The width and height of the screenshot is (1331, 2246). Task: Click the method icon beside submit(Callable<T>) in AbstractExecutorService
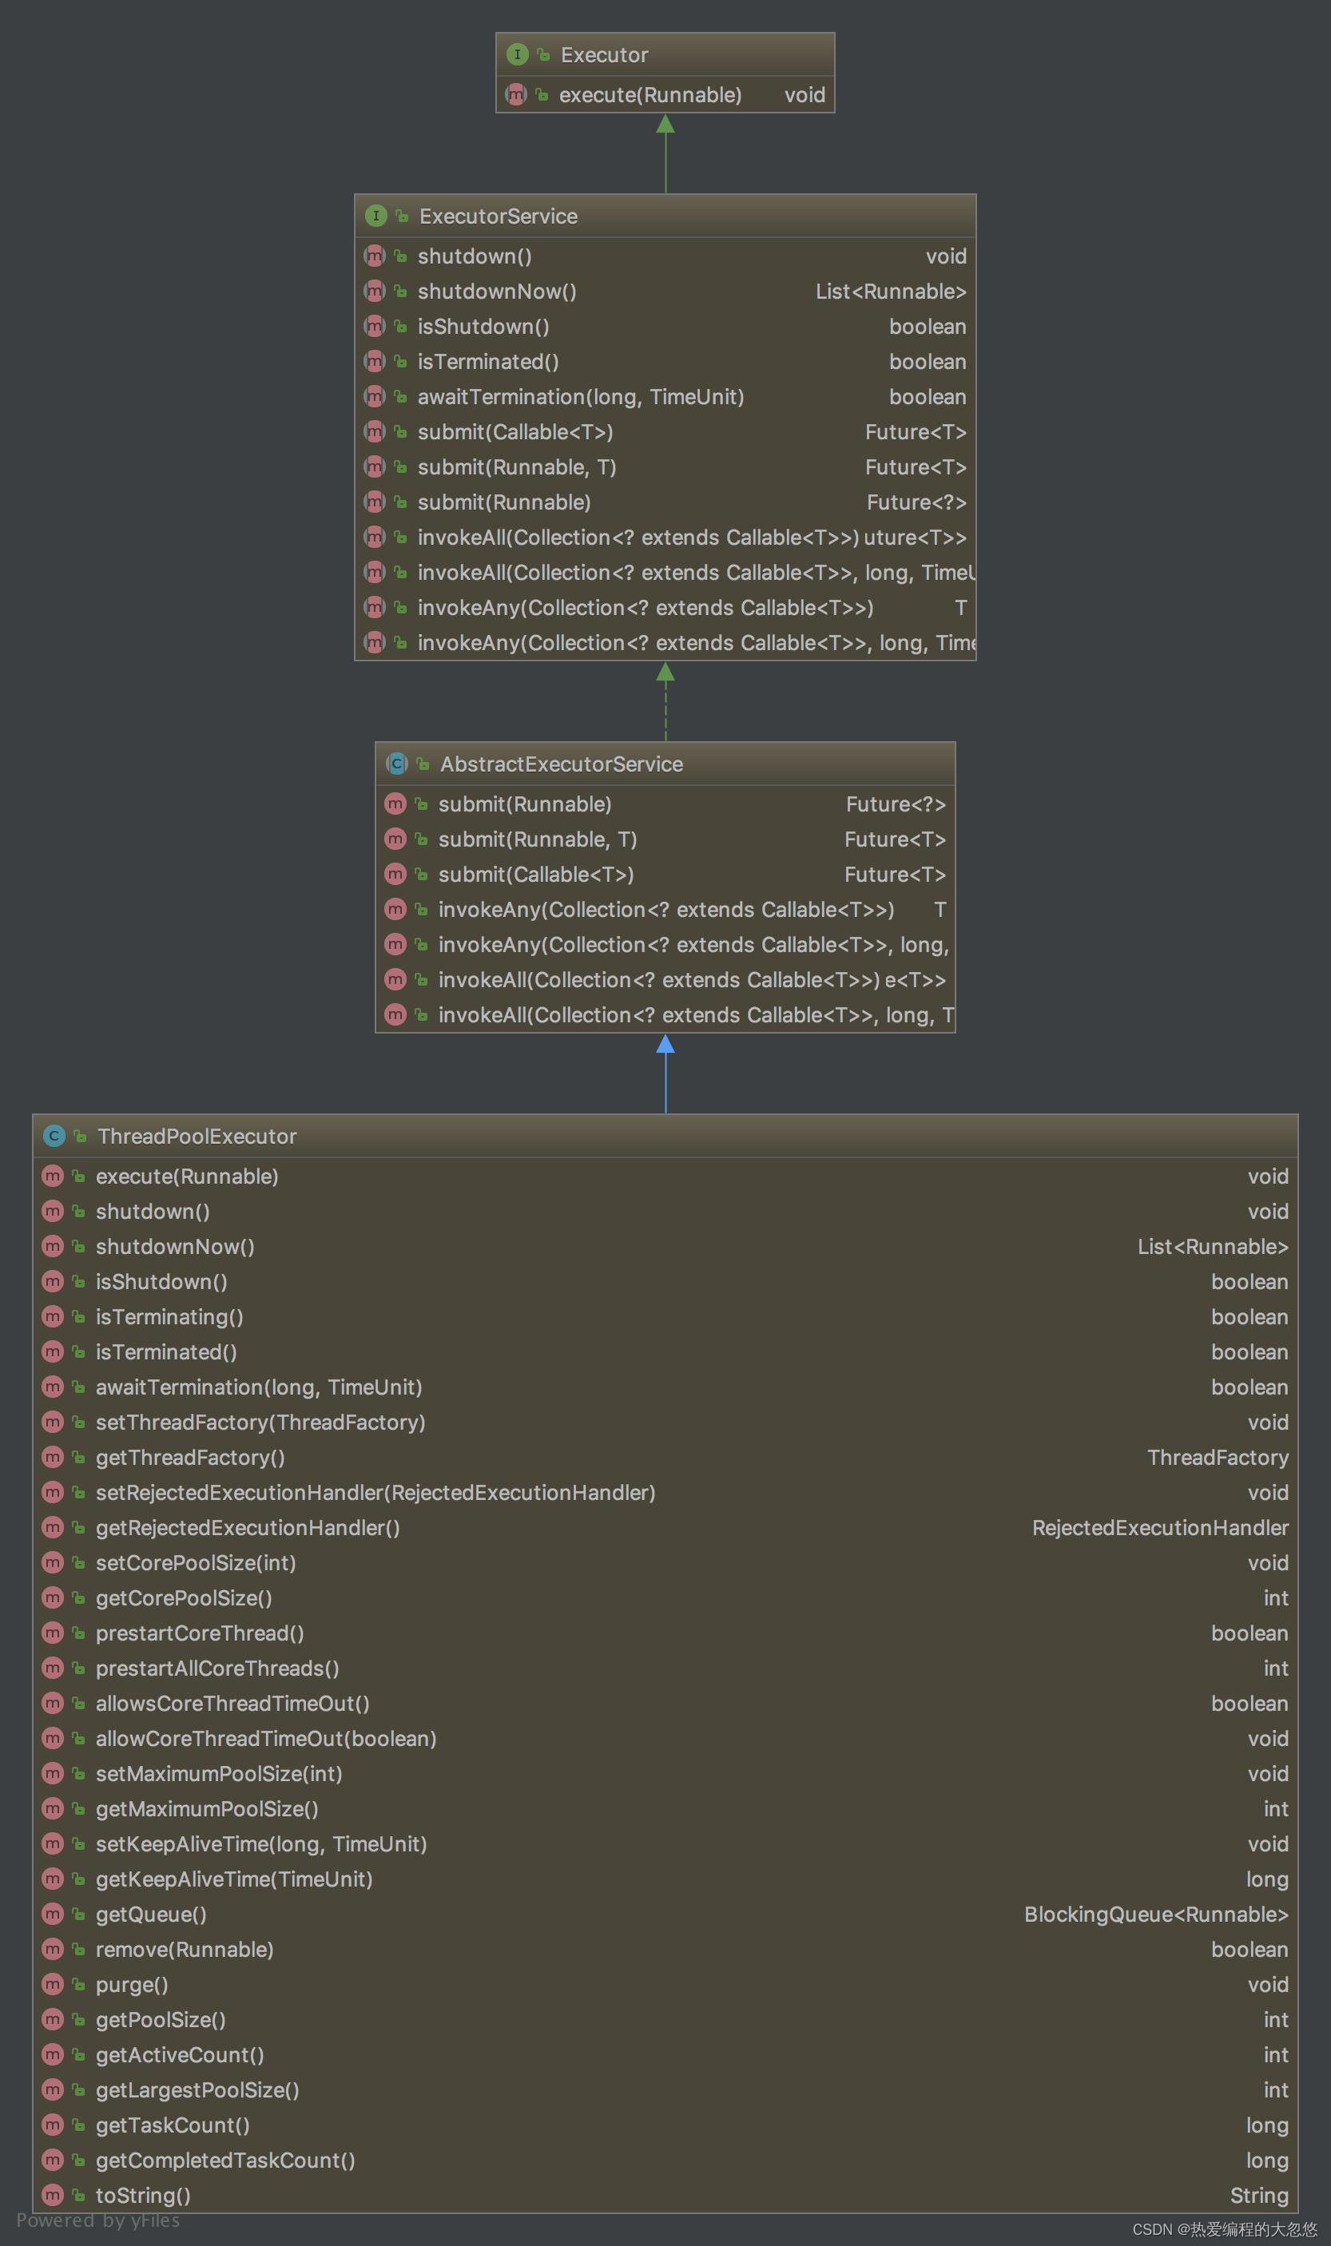[x=395, y=874]
